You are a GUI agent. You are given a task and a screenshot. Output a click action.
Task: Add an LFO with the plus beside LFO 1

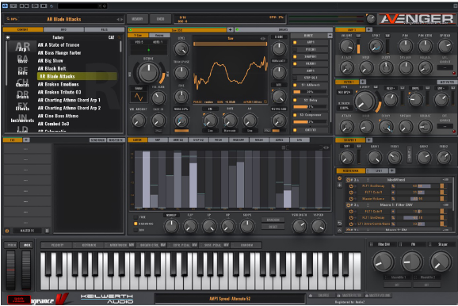coord(392,170)
